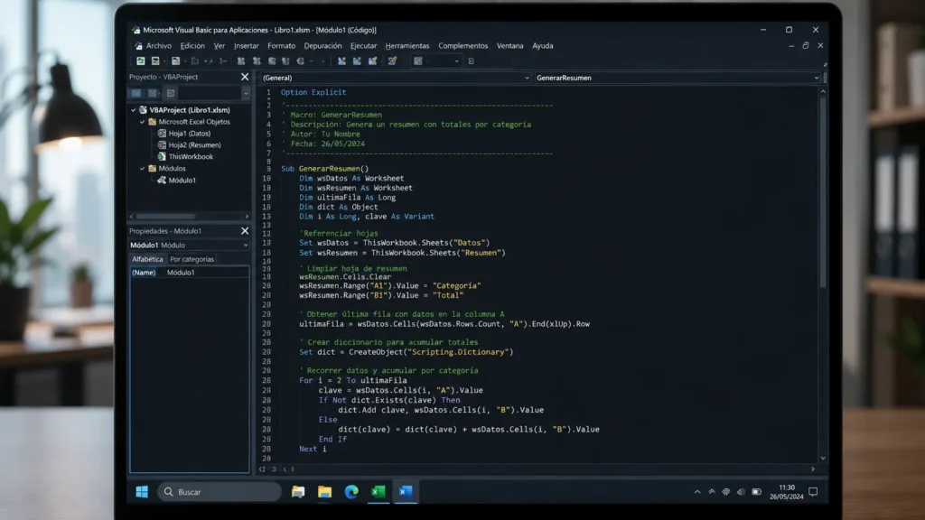Open the Archivo menu

pos(159,45)
